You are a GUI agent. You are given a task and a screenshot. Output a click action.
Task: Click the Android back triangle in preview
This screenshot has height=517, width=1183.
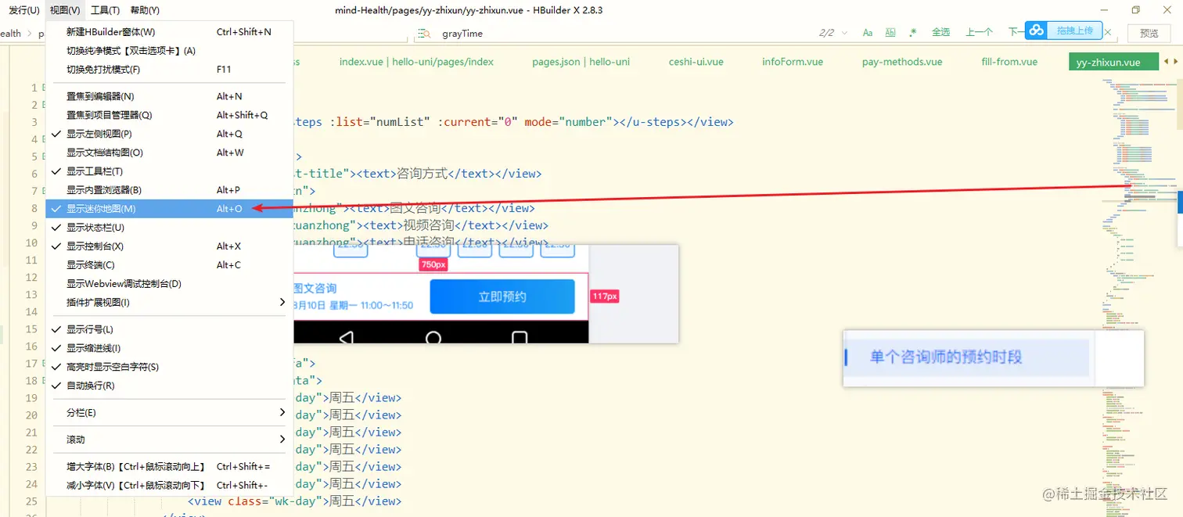coord(347,337)
